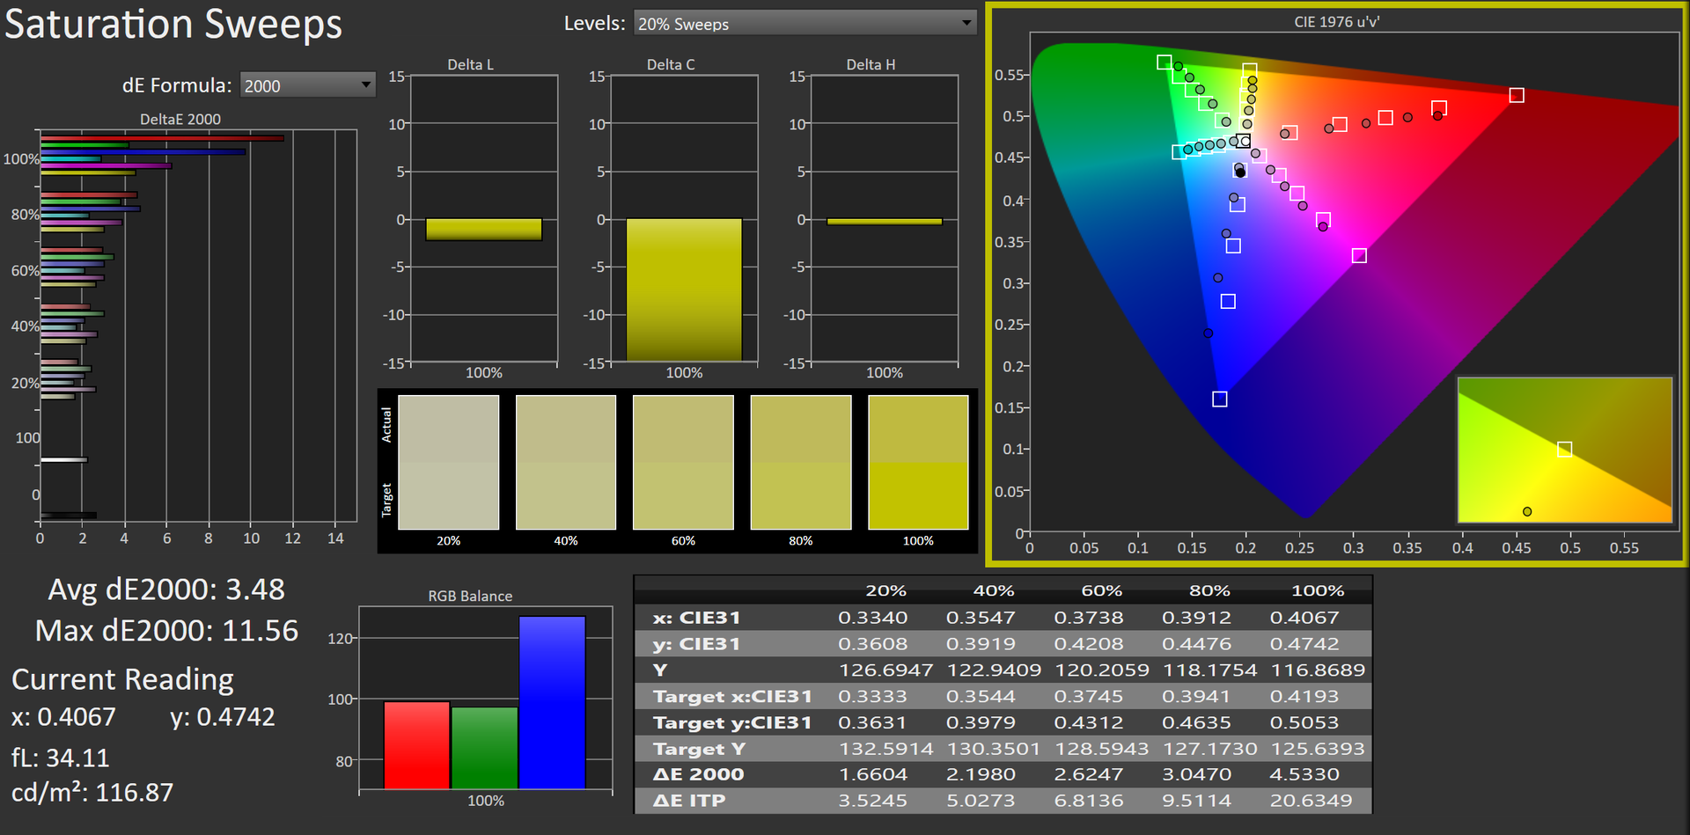Select the 60% yellow saturation swatch
The height and width of the screenshot is (835, 1690).
(x=683, y=462)
